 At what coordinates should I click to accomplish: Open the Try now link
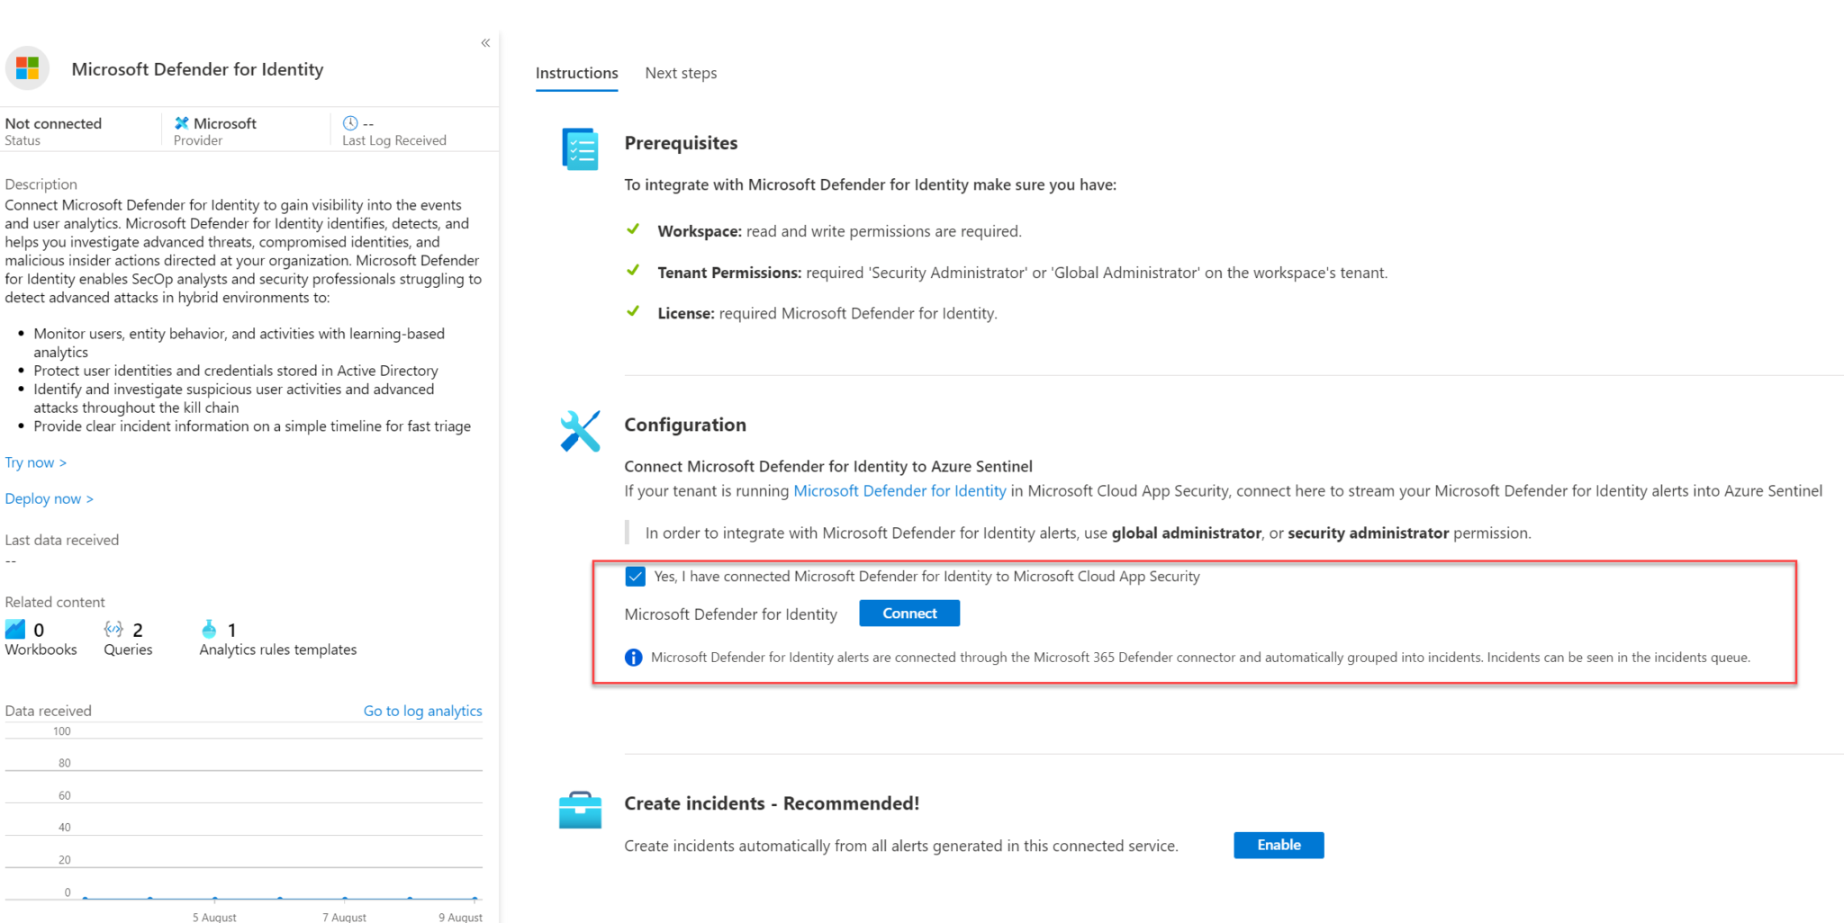click(36, 462)
